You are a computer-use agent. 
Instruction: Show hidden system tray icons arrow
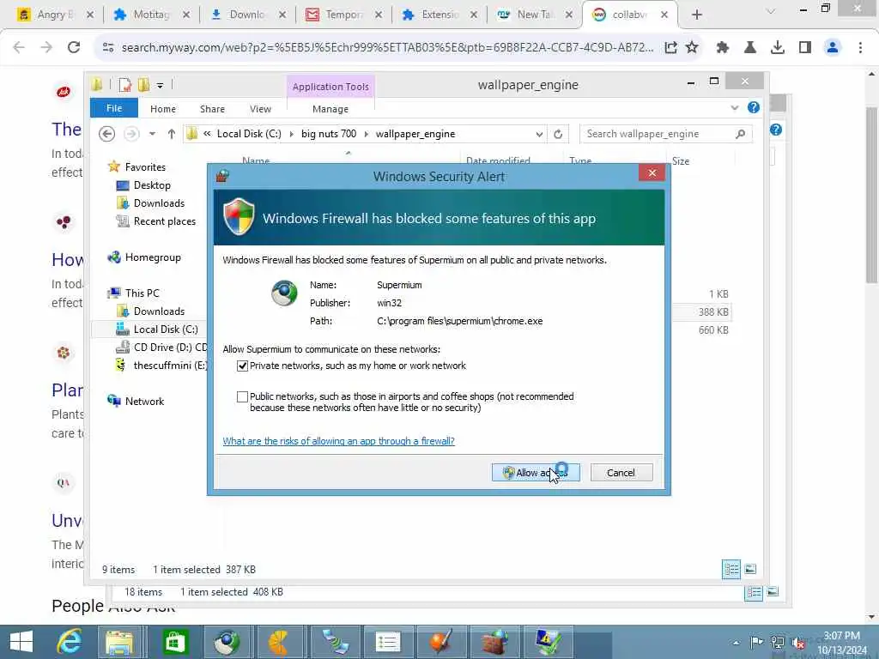click(736, 642)
